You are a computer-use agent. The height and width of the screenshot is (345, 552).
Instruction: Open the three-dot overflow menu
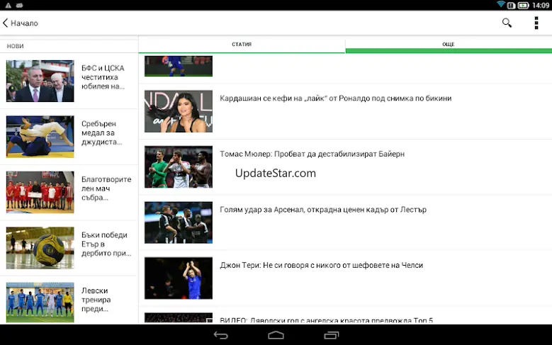[536, 23]
